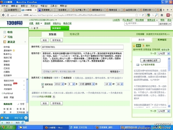The width and height of the screenshot is (173, 130).
Task: Open 七夕短信传爱意 book icon
Action: click(138, 65)
